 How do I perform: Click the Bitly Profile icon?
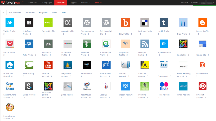coord(125,22)
